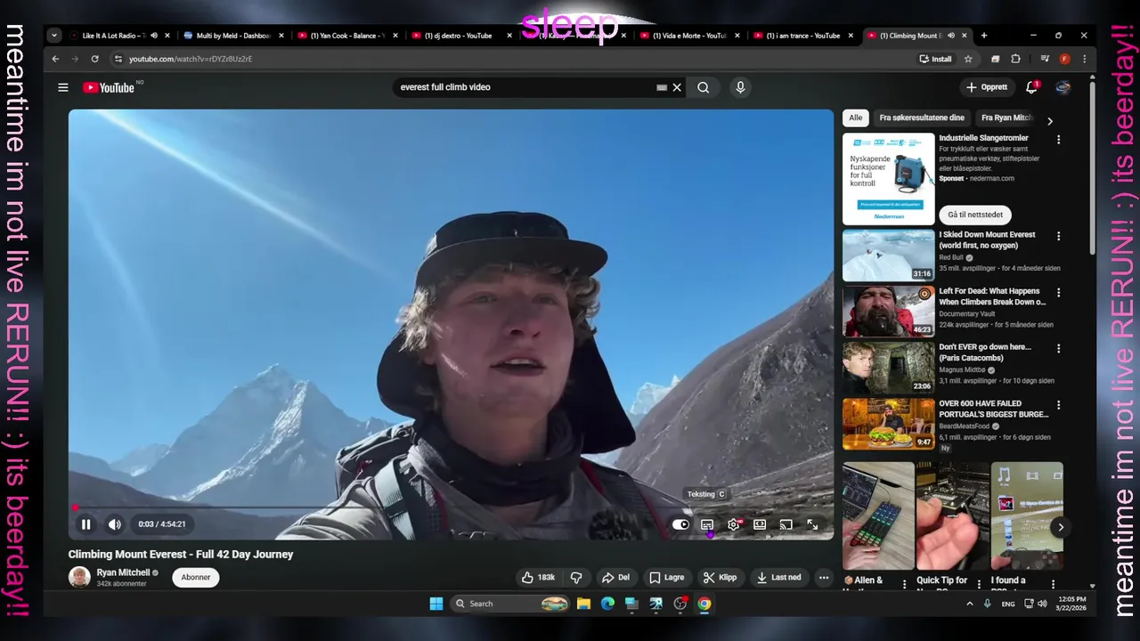Show more filter chips with arrow
Screen dimensions: 1140x641
point(1049,120)
